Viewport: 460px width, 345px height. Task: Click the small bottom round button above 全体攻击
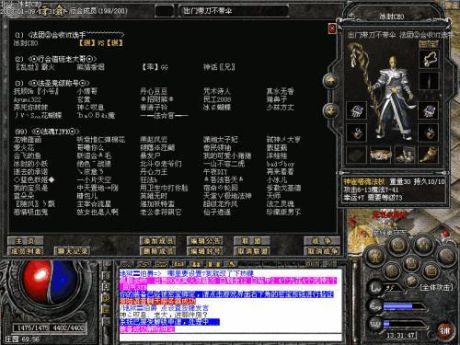click(x=411, y=281)
